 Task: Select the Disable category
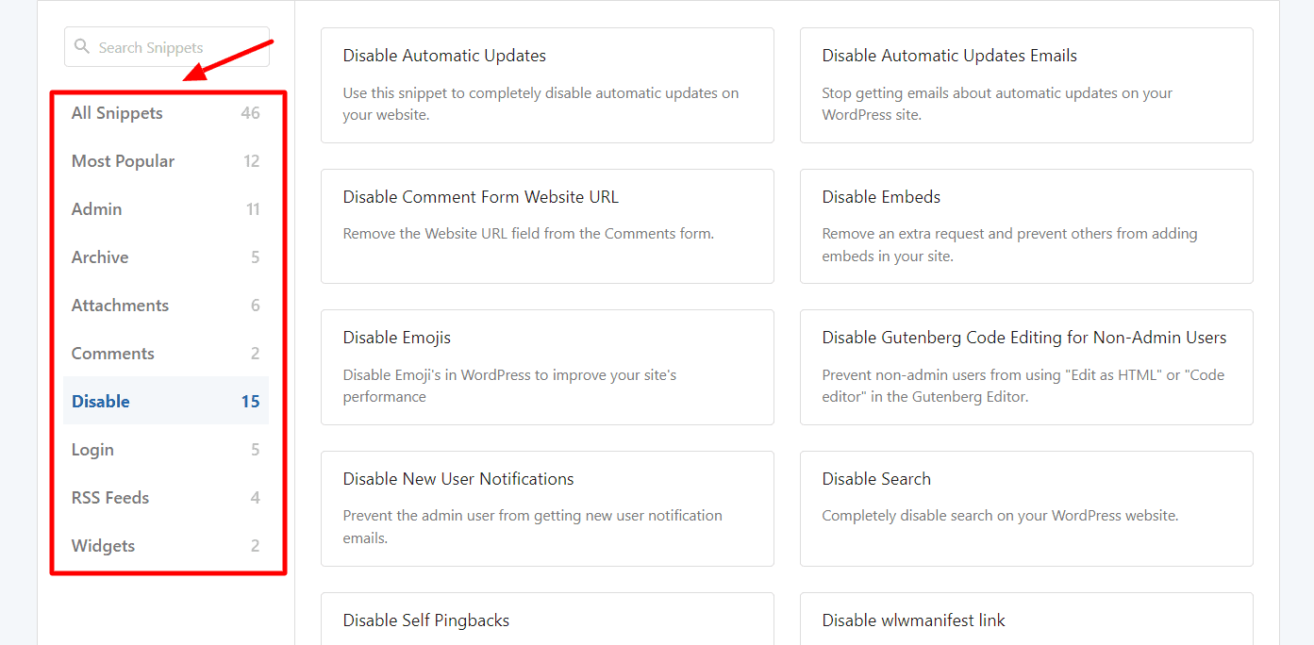[101, 402]
